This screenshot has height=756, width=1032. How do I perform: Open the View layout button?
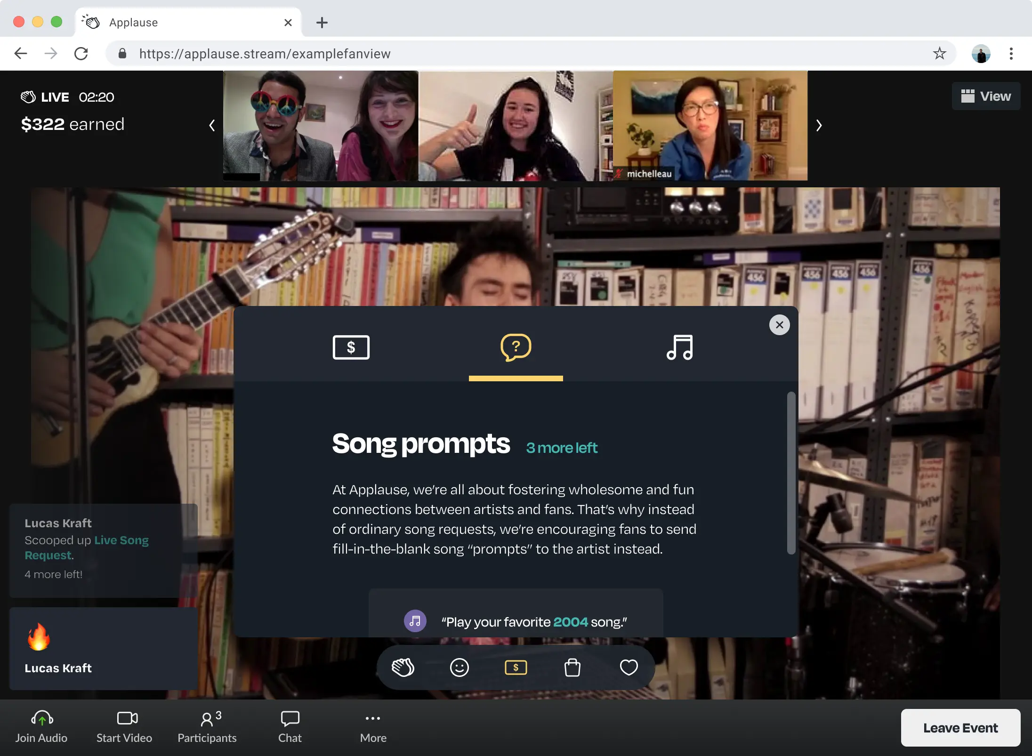[986, 96]
